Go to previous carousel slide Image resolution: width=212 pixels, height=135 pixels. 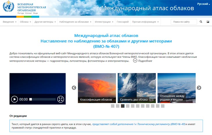tap(74, 88)
